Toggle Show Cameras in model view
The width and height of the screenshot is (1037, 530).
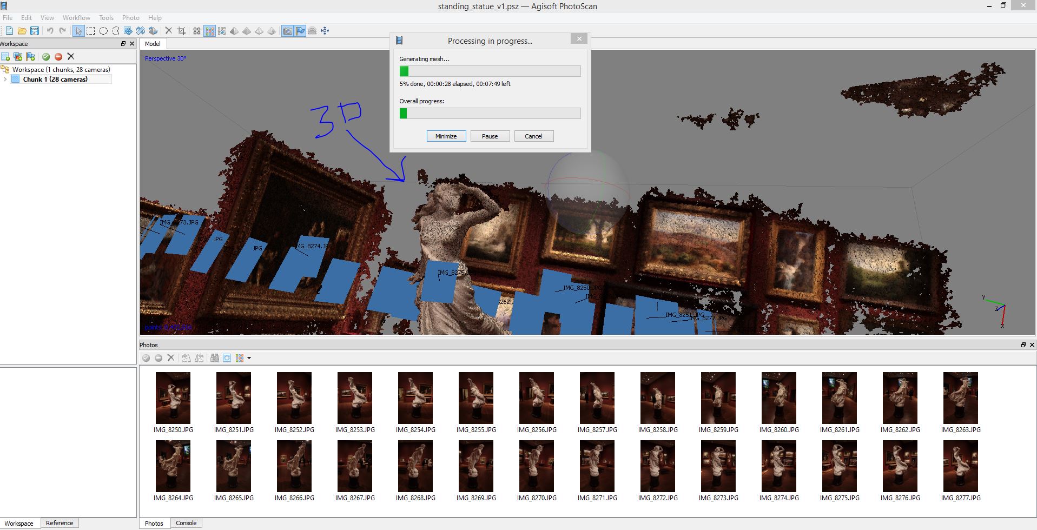tap(287, 31)
